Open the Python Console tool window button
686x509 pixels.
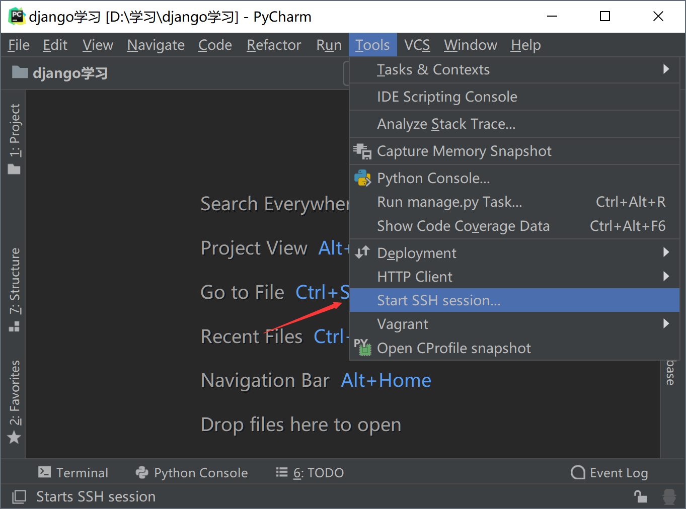click(192, 473)
